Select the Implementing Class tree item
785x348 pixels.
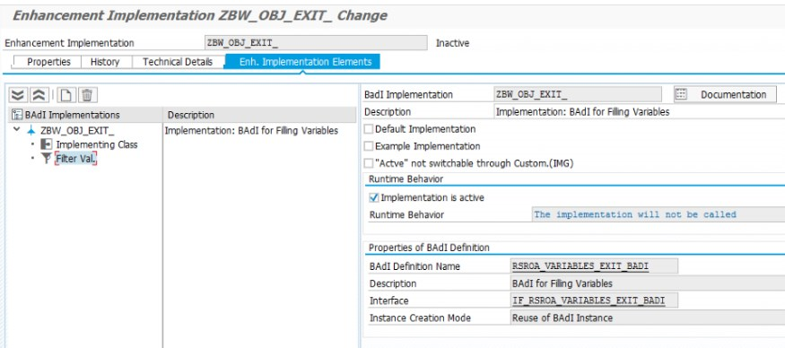[97, 144]
